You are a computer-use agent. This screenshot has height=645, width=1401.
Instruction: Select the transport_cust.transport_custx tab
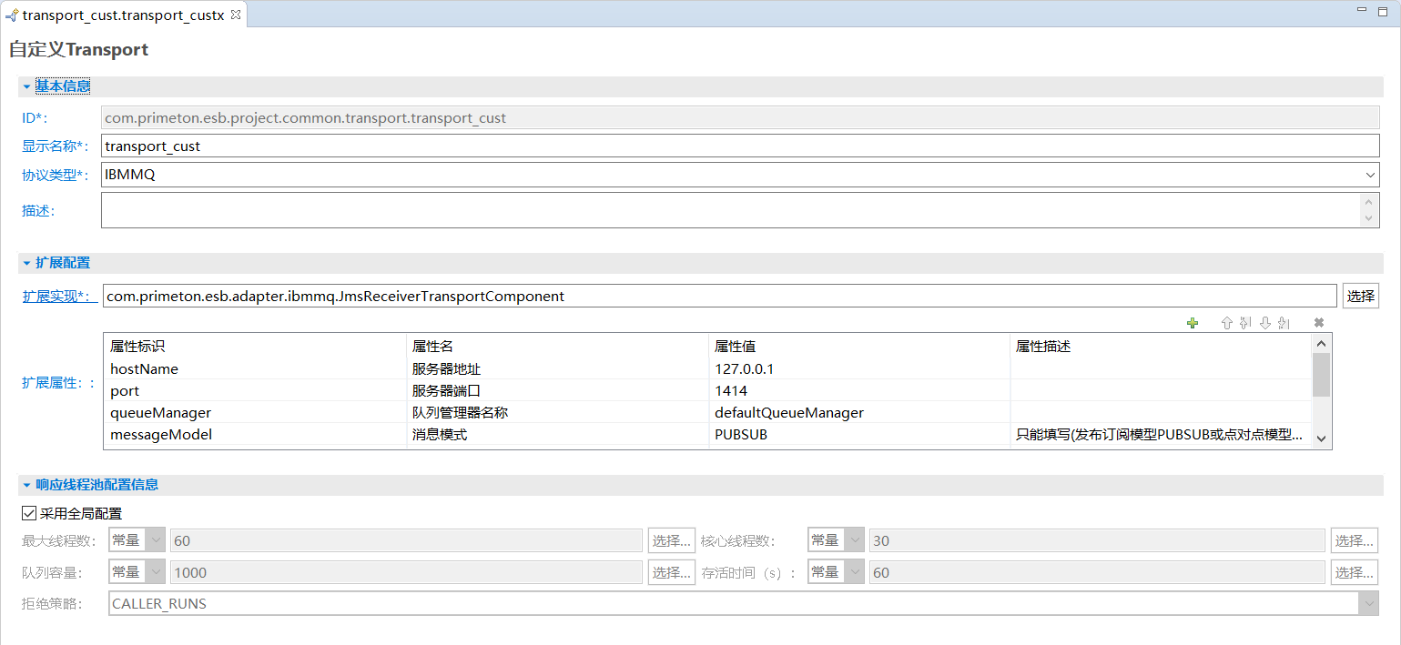pos(122,15)
